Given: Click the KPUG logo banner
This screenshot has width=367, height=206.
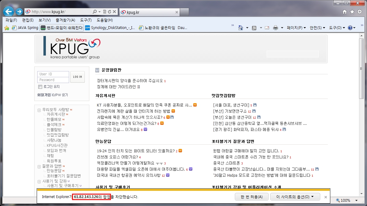Looking at the screenshot, I should tap(72, 48).
